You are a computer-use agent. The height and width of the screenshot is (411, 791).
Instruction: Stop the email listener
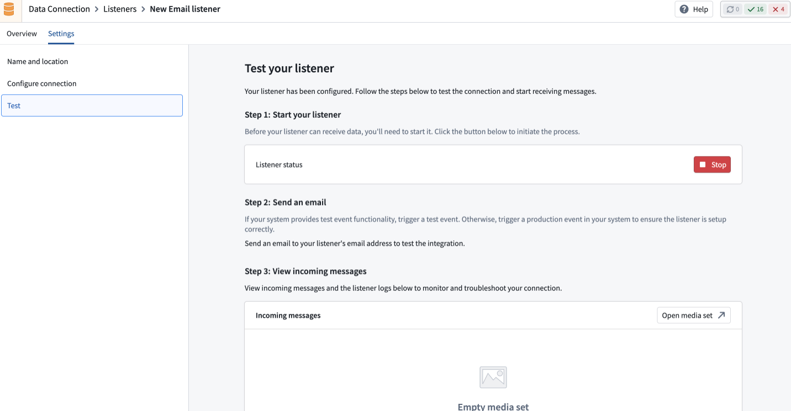click(x=712, y=164)
